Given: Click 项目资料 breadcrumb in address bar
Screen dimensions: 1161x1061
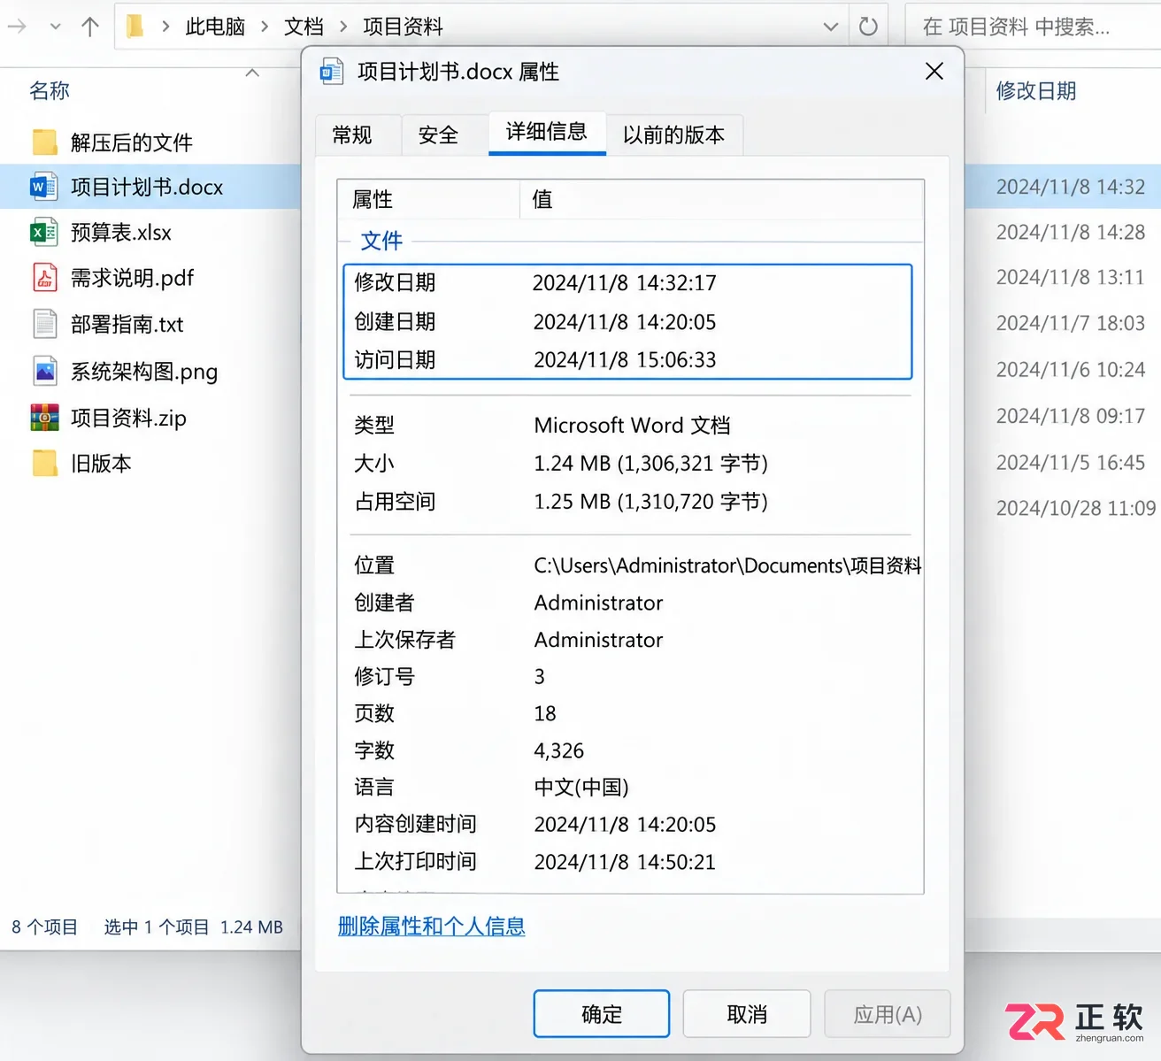Looking at the screenshot, I should [403, 27].
